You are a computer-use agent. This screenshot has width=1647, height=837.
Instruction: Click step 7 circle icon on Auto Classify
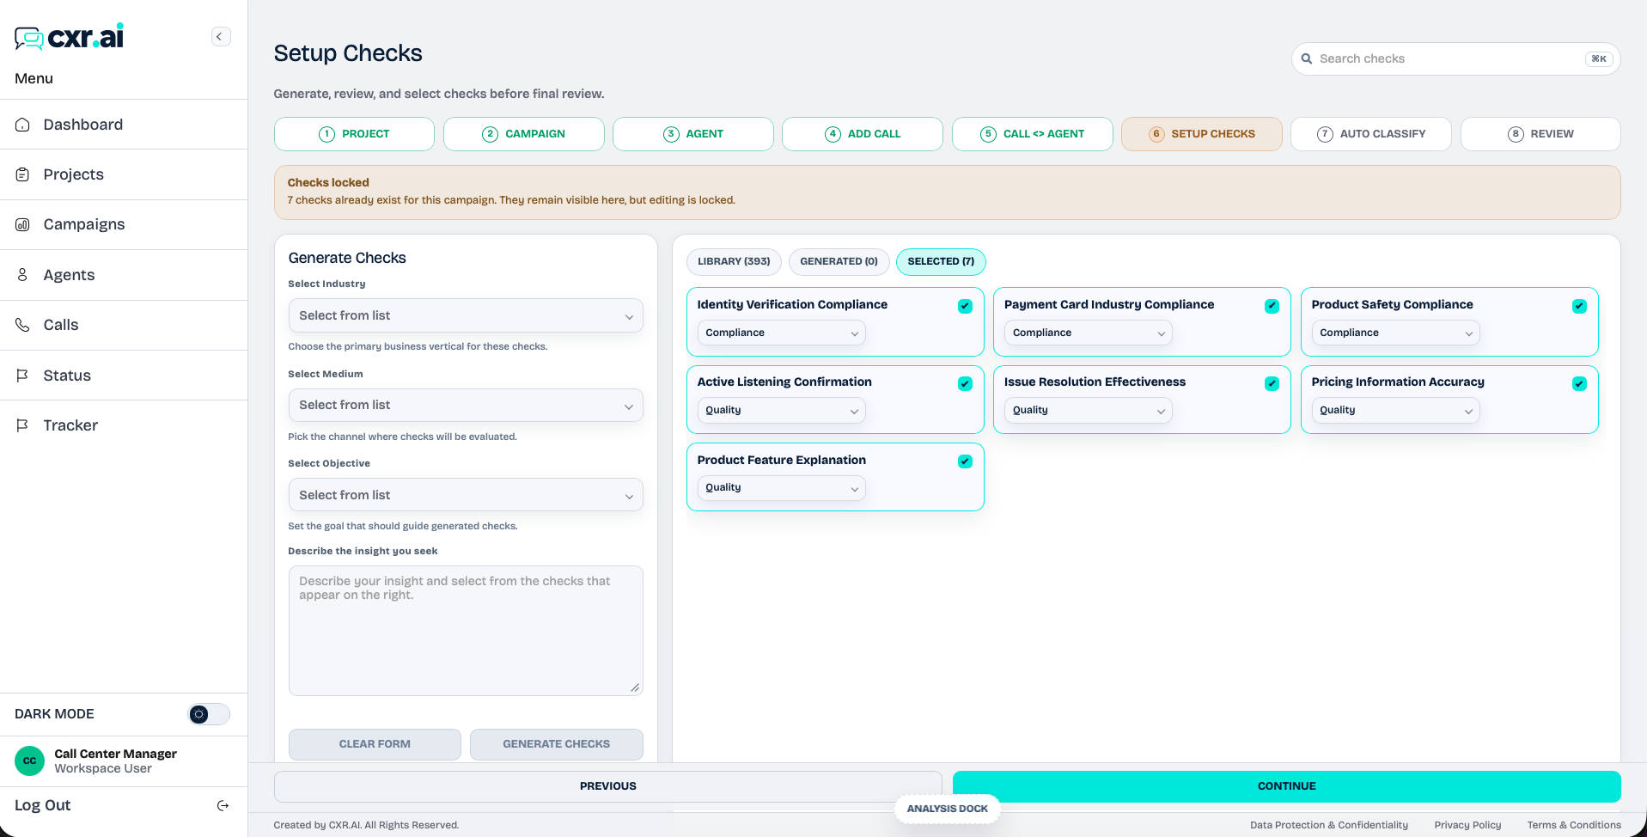[x=1325, y=134]
